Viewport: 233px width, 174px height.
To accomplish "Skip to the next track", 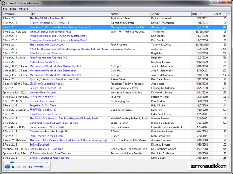I will click(24, 167).
